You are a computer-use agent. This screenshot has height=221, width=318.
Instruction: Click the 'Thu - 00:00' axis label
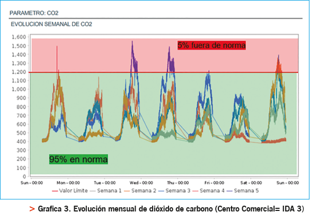179,182
